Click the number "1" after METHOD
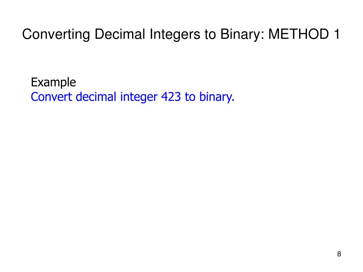The height and width of the screenshot is (272, 363). pos(337,34)
